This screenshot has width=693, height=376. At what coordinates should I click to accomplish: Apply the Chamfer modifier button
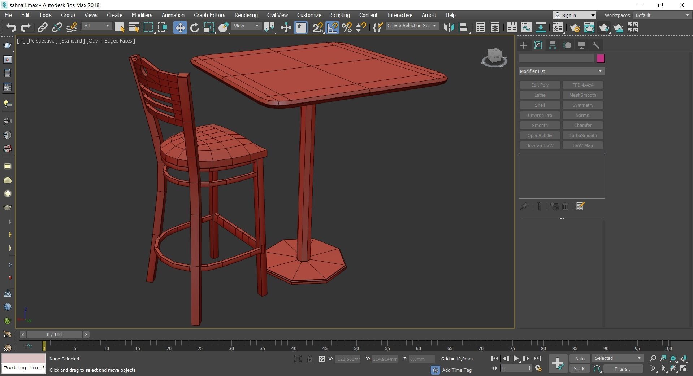583,125
